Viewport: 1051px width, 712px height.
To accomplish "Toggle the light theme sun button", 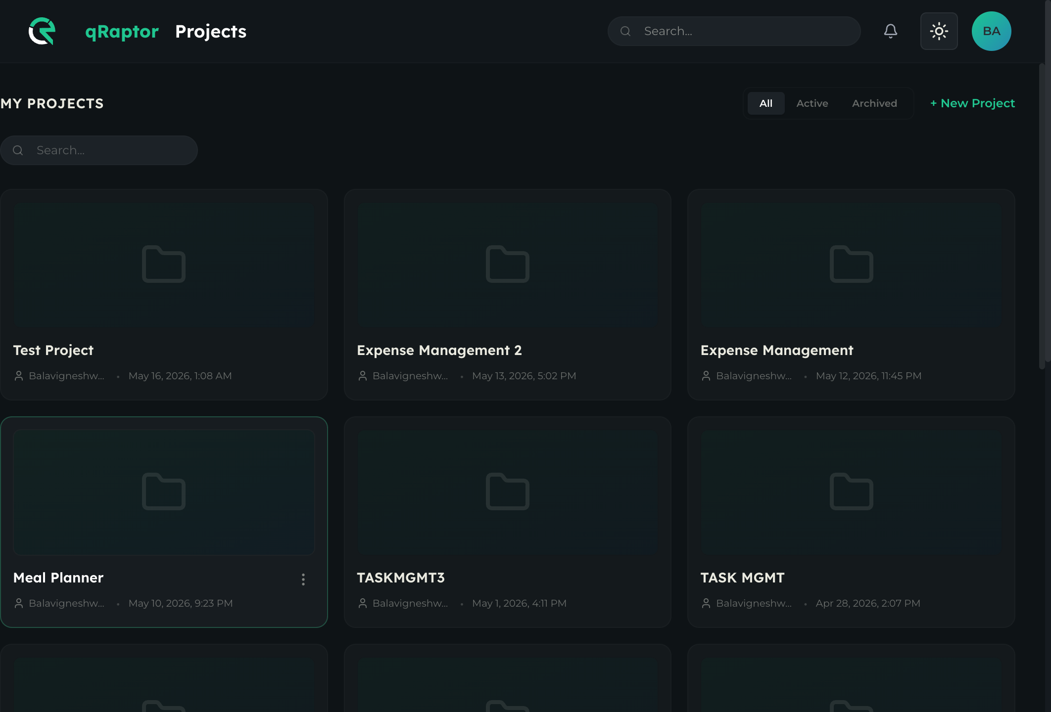I will pyautogui.click(x=939, y=31).
